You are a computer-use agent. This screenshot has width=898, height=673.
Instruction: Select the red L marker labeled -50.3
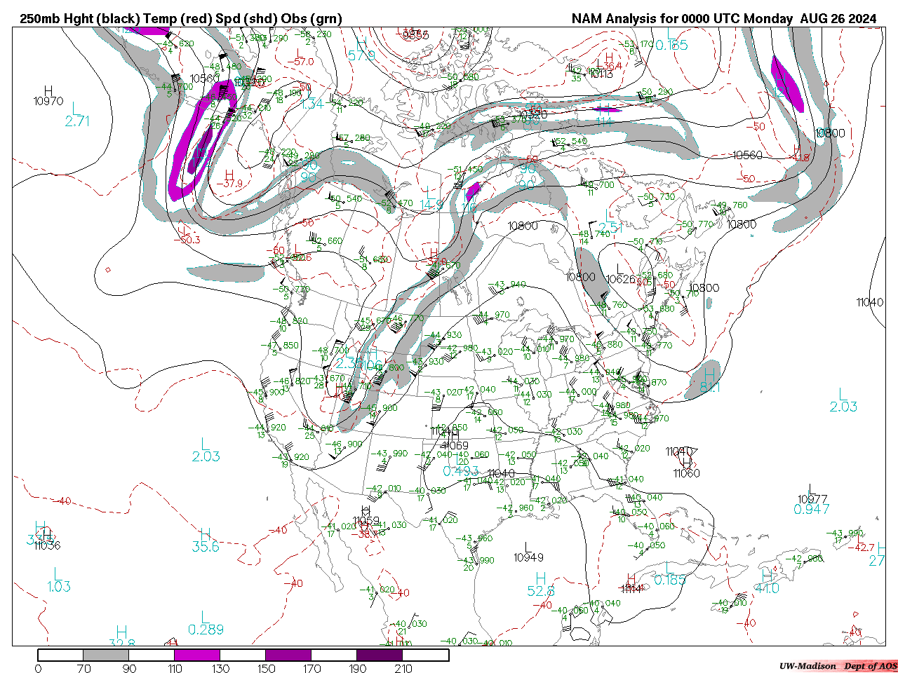point(184,231)
